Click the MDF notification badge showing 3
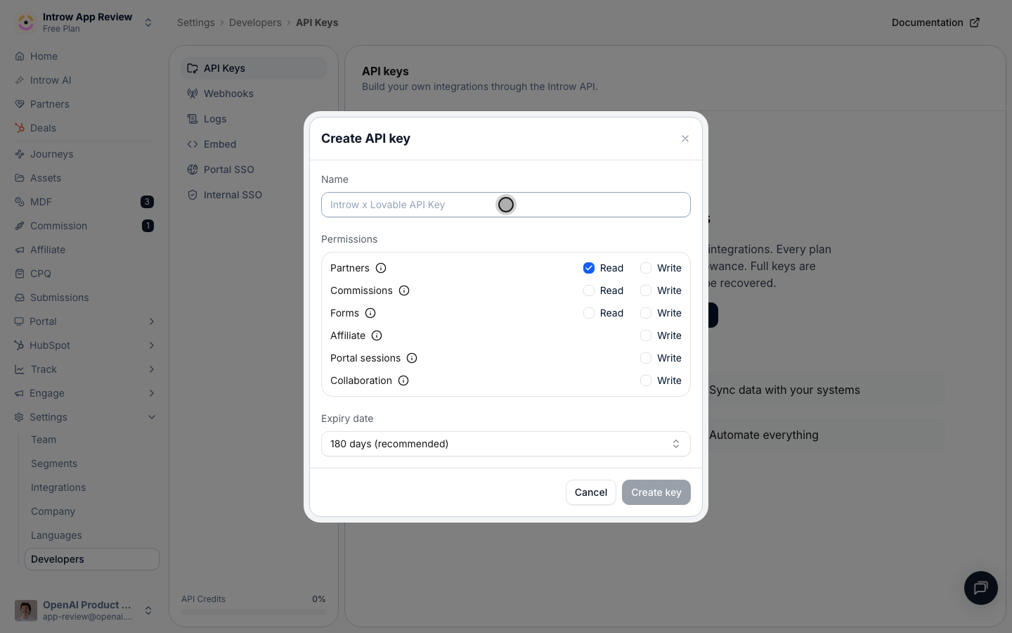Image resolution: width=1012 pixels, height=633 pixels. (147, 202)
